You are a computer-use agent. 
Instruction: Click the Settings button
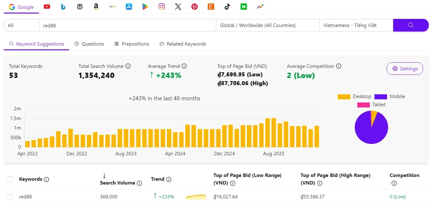[x=405, y=69]
